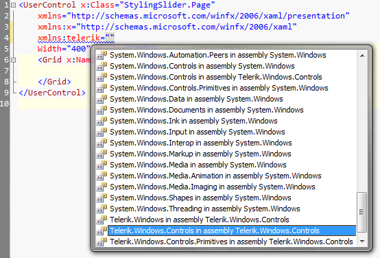Place cursor in xmlns:telerik attribute value quotes

coord(110,38)
